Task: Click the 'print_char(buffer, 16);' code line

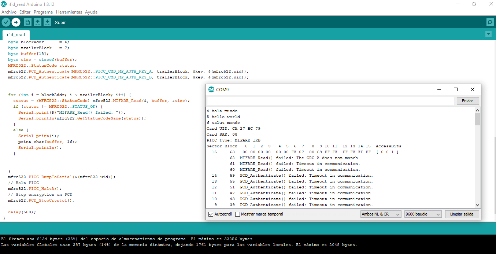Action: pyautogui.click(x=48, y=142)
